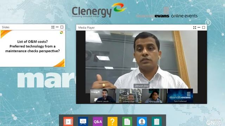This screenshot has height=126, width=225.
Task: Minimize the Media Player window
Action: click(199, 27)
